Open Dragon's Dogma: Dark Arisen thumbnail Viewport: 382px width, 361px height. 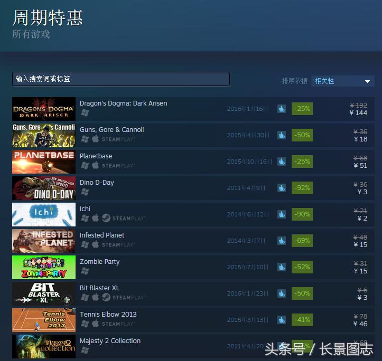[44, 109]
